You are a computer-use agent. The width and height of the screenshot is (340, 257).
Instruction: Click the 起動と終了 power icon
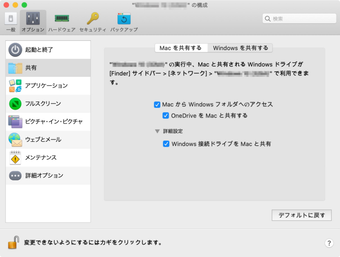(15, 50)
